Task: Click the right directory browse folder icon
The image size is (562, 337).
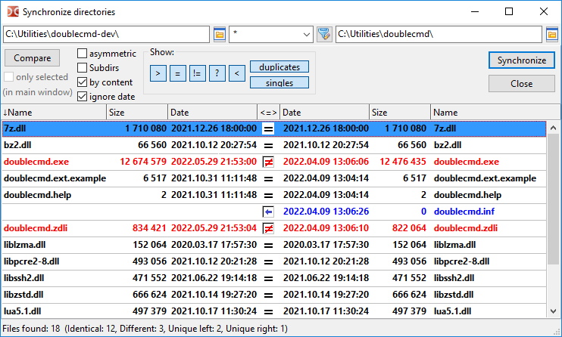Action: coord(552,34)
